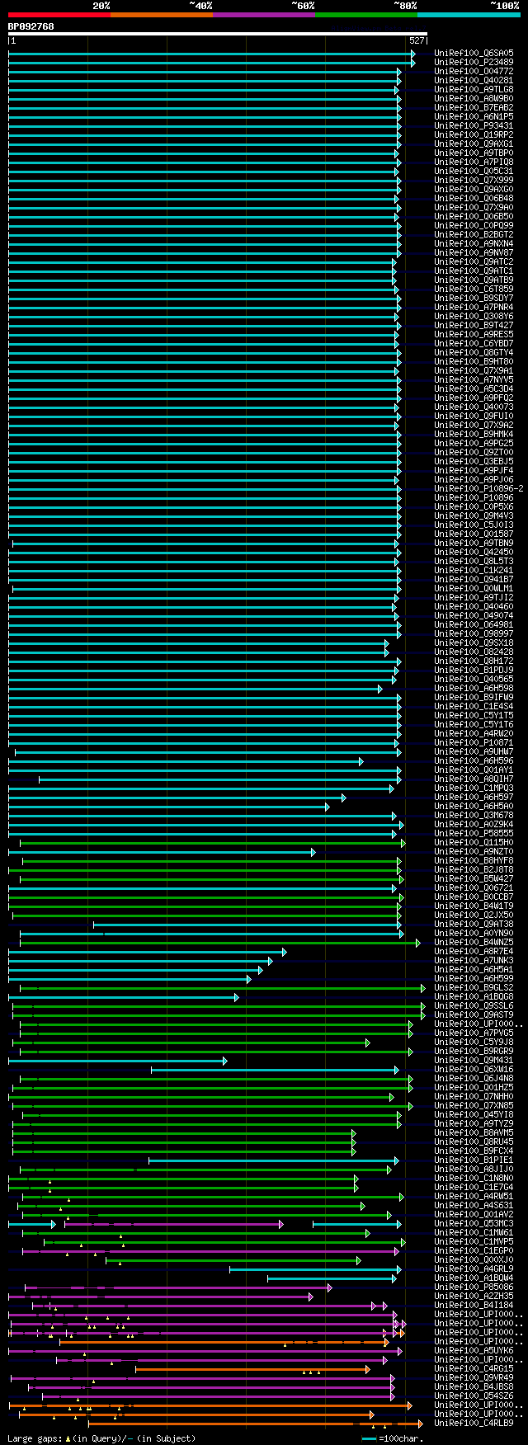Pick the UniRef100_Q40565 hit name
The image size is (528, 1445).
pos(474,680)
